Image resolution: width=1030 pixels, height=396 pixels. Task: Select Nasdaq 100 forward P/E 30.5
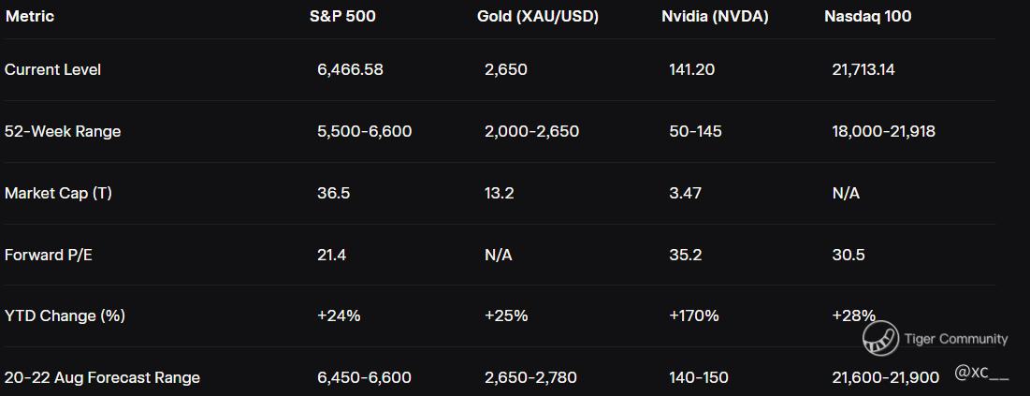click(848, 255)
